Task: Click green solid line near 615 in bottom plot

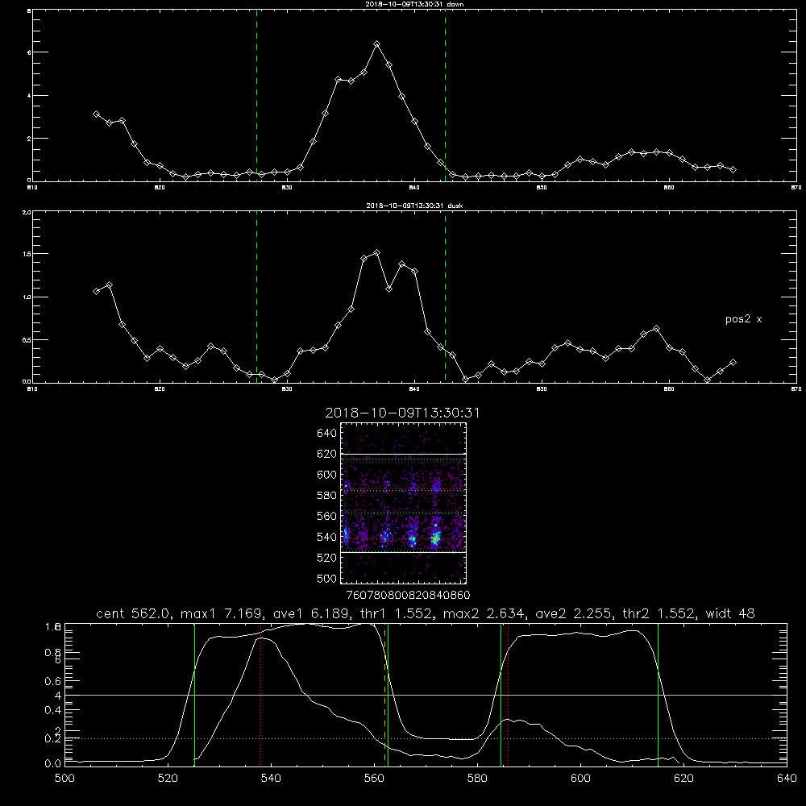Action: [658, 694]
